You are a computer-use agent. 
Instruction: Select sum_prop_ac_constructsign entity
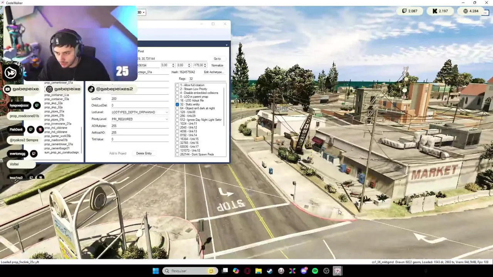click(62, 152)
